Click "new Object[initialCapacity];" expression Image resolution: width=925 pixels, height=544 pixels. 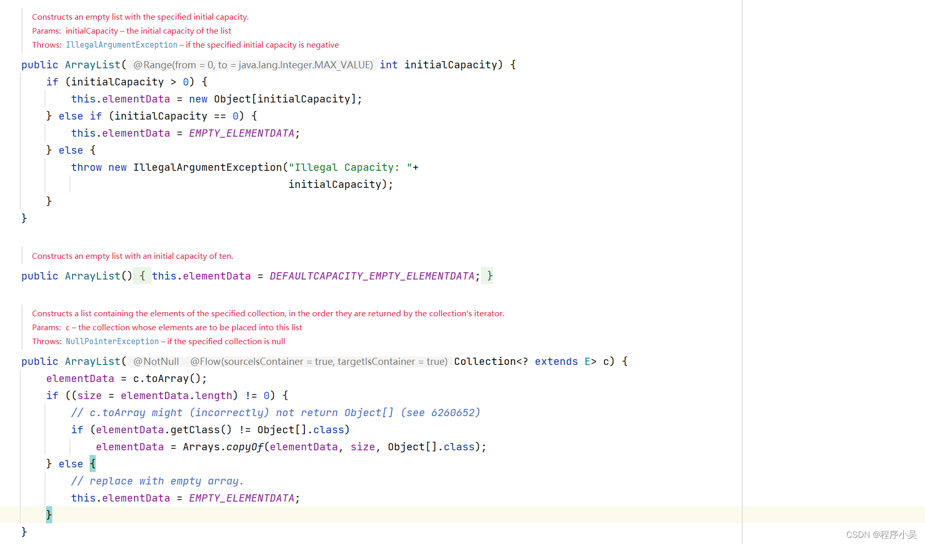click(x=275, y=99)
